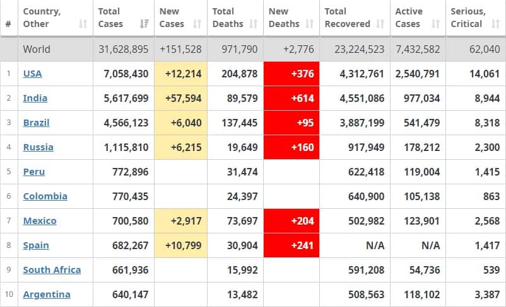Click World total recovered 23,224,523
This screenshot has width=506, height=307.
(359, 49)
